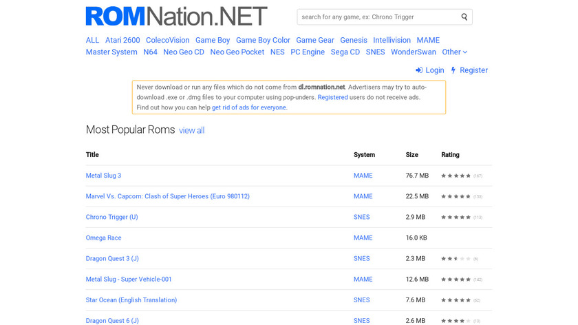The image size is (578, 325).
Task: Click MAME system in Omega Race row
Action: click(x=363, y=238)
